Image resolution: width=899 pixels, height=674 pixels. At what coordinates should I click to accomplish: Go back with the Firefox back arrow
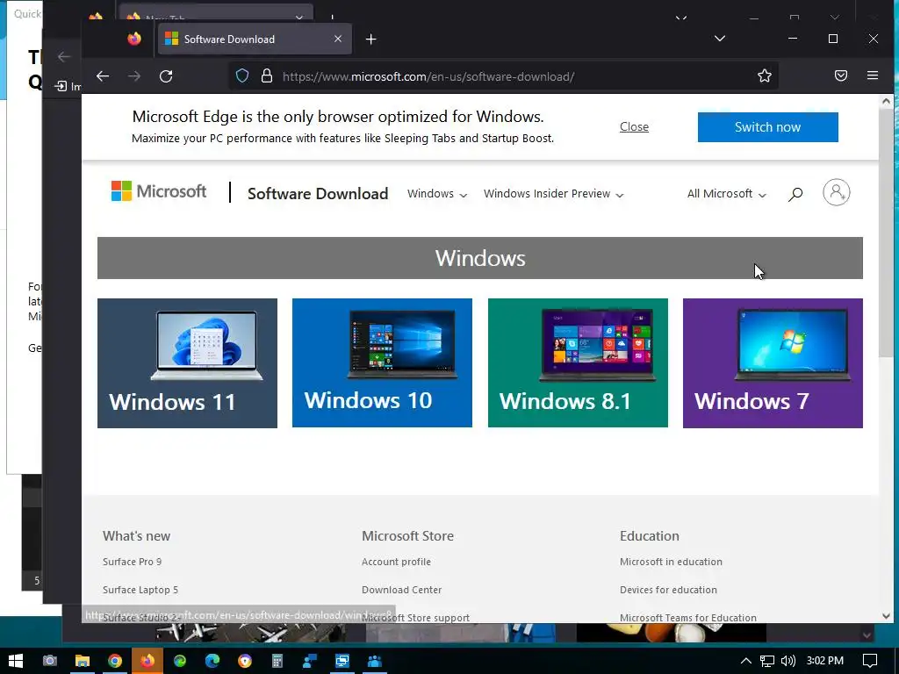click(103, 76)
